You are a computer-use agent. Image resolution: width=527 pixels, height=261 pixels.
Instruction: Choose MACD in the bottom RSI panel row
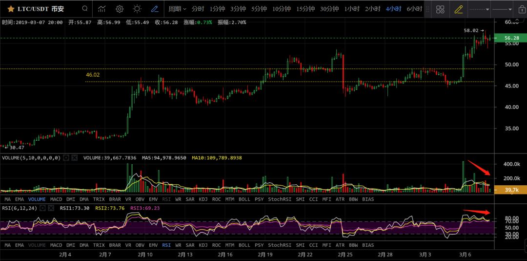[x=57, y=245]
